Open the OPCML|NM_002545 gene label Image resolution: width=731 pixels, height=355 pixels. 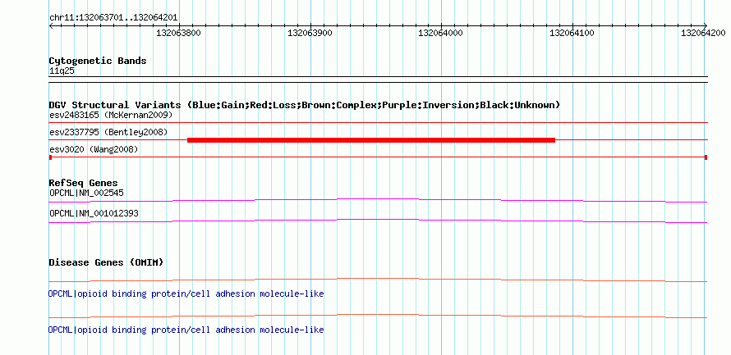tap(86, 193)
